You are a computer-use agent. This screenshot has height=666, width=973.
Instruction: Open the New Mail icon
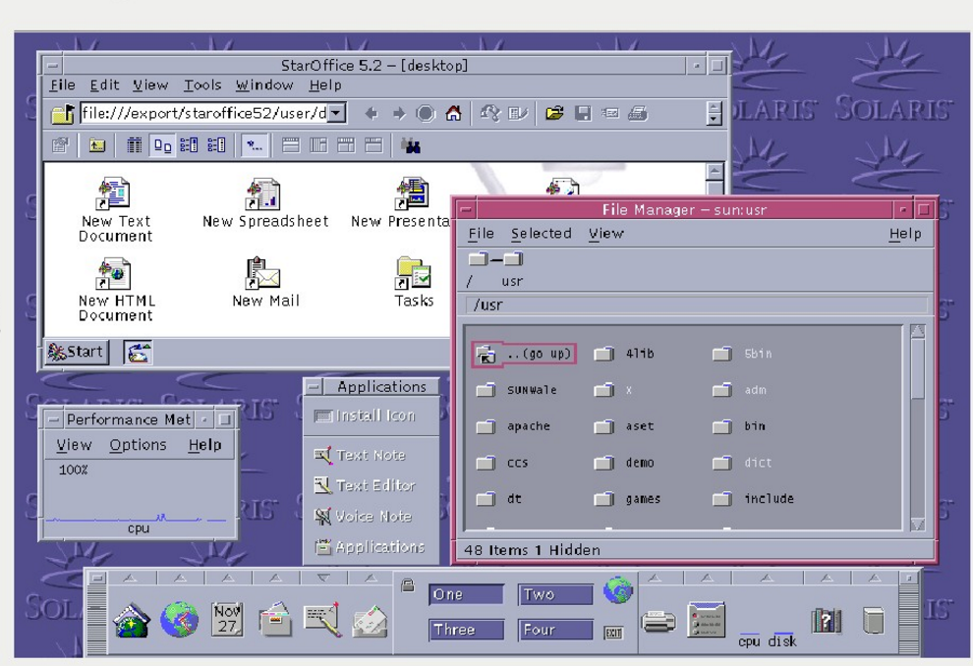pos(265,282)
